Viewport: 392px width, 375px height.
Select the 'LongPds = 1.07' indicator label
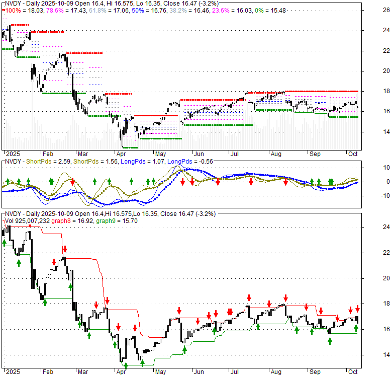(143, 162)
